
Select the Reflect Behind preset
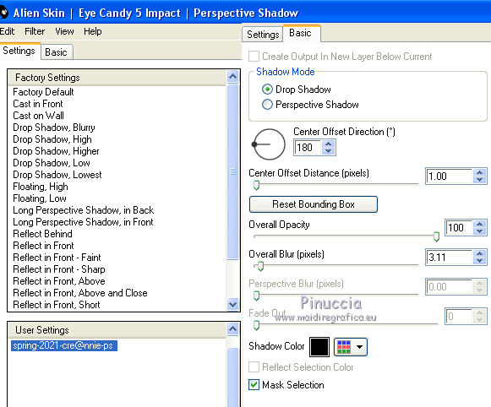coord(42,234)
